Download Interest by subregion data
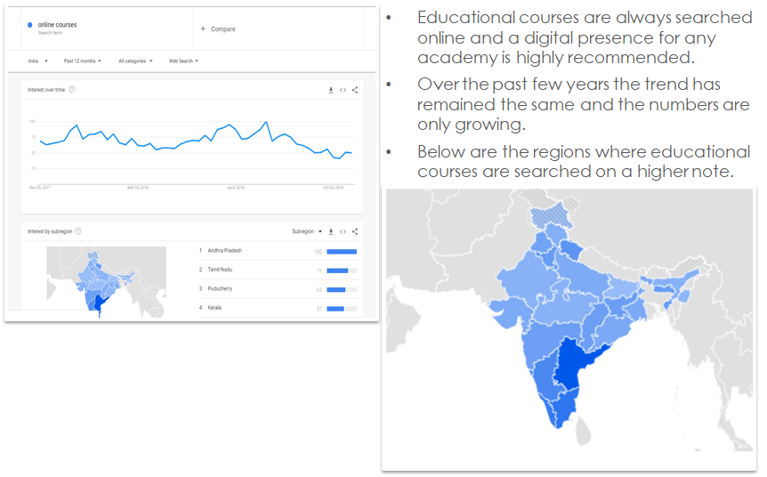 coord(331,231)
